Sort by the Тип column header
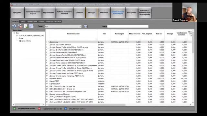Image resolution: width=207 pixels, height=116 pixels. (104, 34)
